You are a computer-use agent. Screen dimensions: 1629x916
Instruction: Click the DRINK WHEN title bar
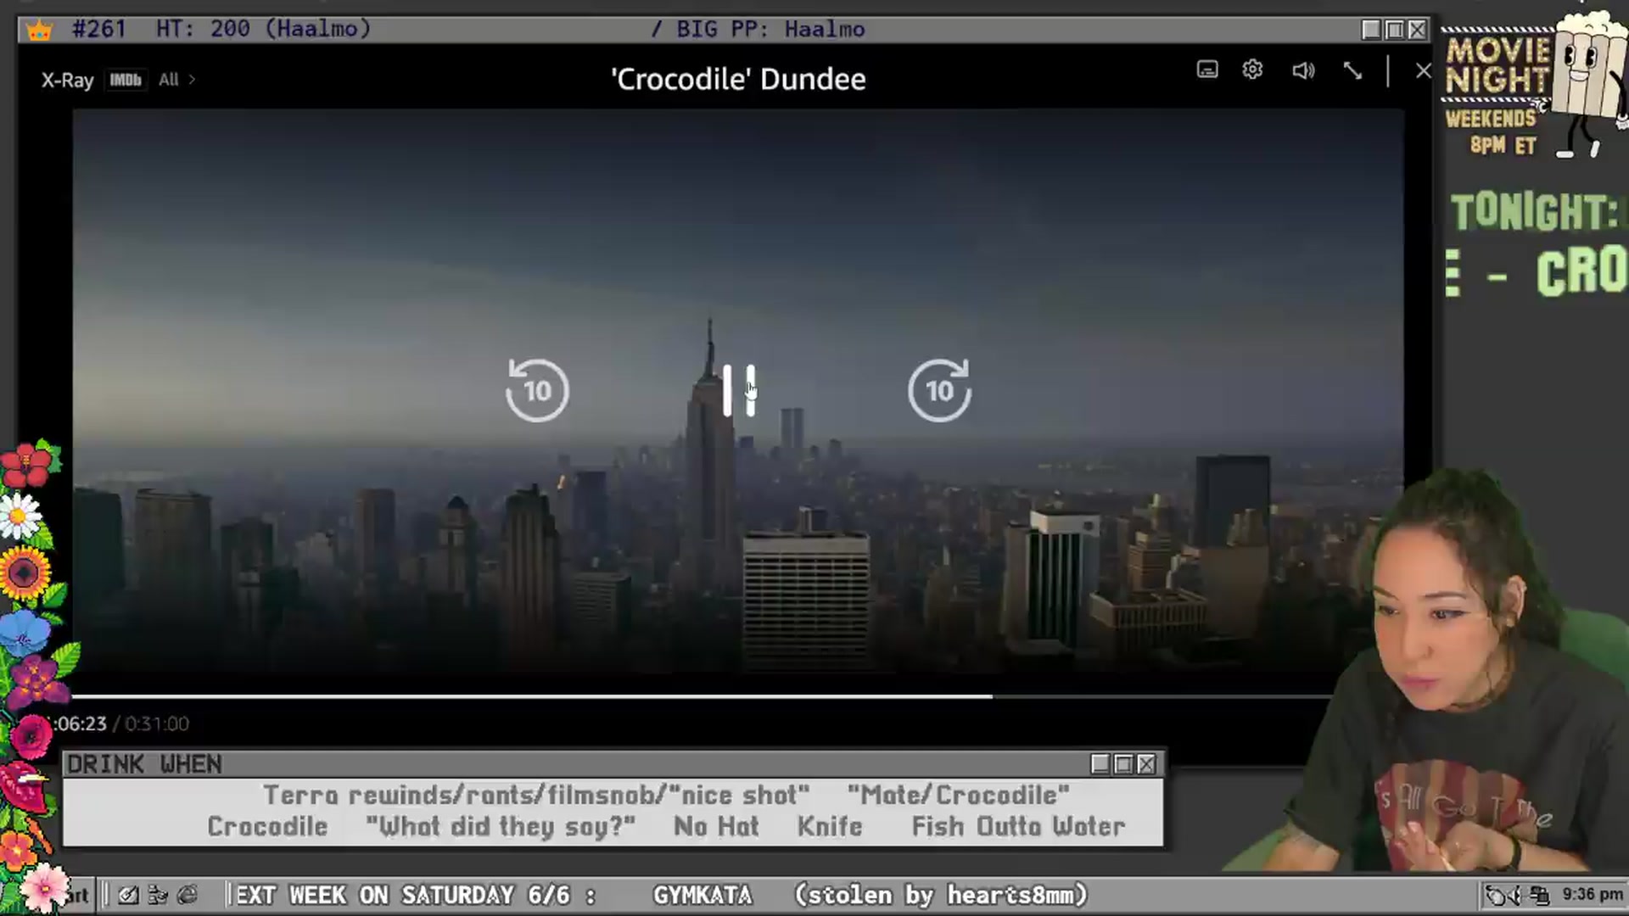[x=613, y=764]
